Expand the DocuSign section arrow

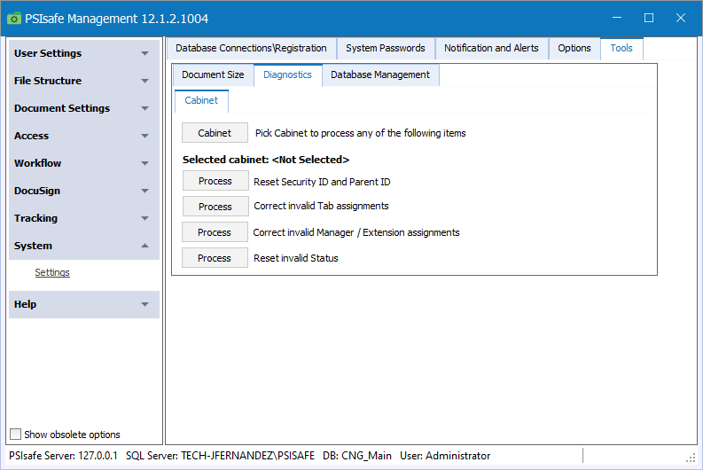pyautogui.click(x=145, y=191)
